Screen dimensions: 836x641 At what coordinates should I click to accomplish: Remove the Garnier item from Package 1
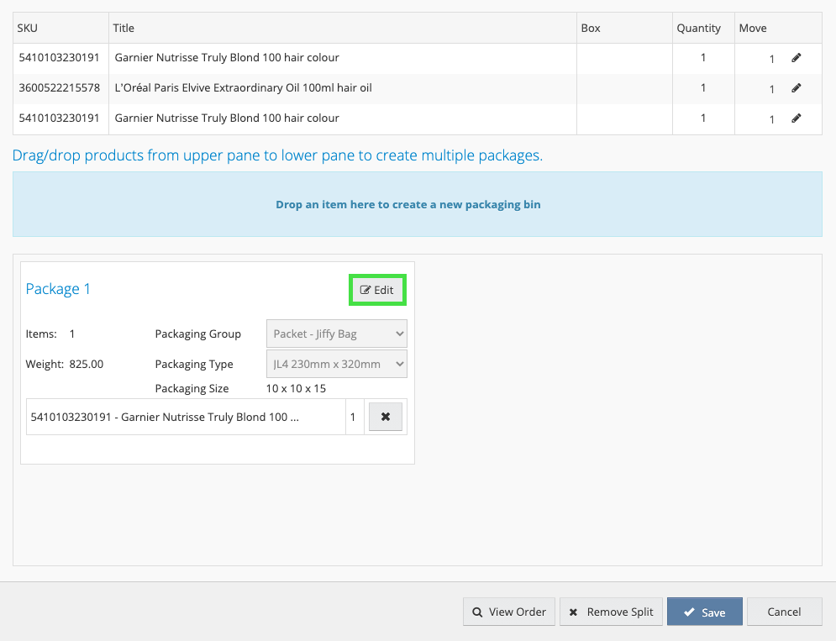(x=386, y=417)
